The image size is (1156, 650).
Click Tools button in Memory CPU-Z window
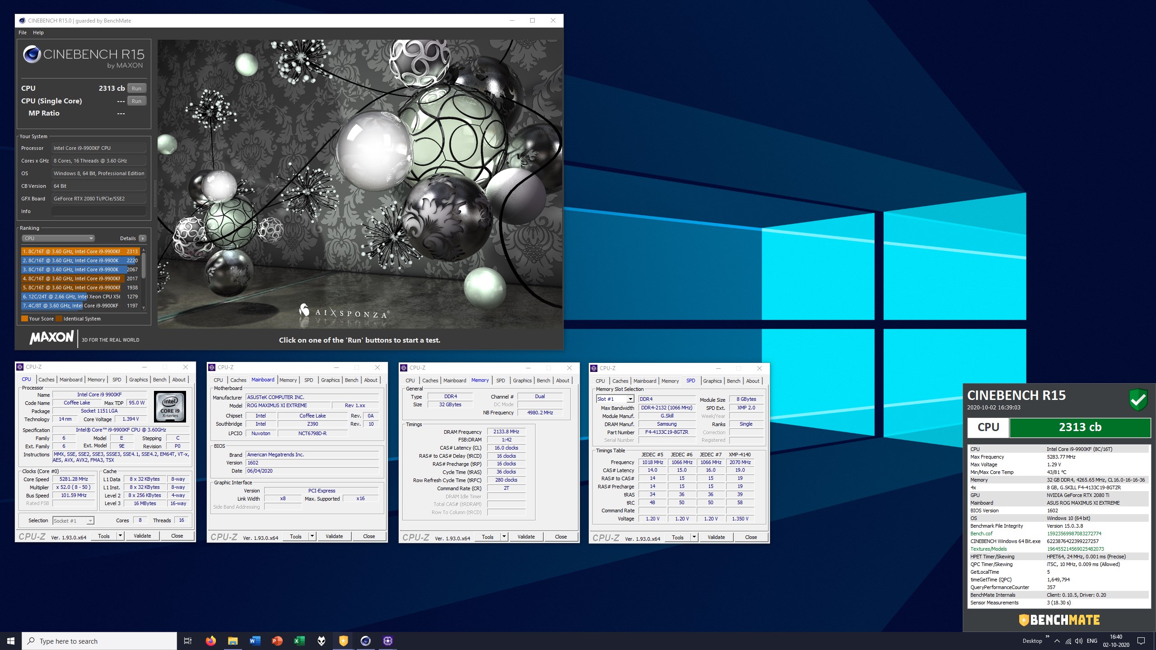coord(488,537)
